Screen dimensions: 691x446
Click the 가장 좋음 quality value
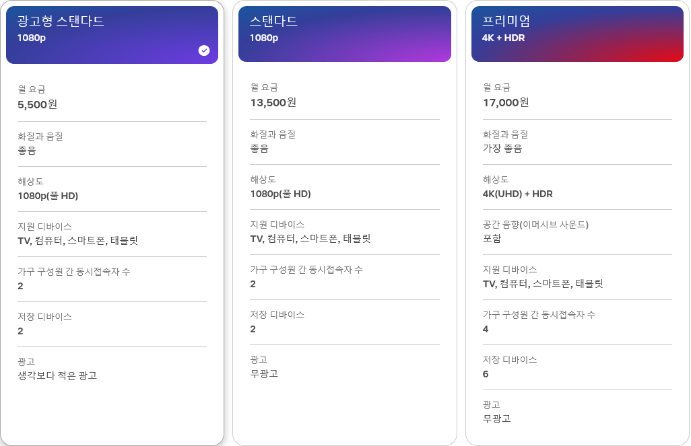pyautogui.click(x=502, y=148)
